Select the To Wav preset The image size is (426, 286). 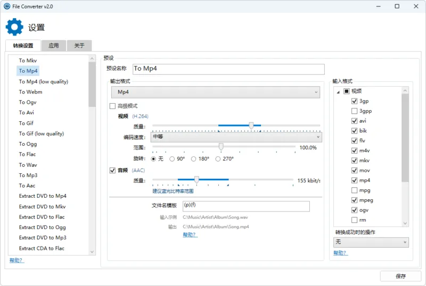(x=28, y=165)
